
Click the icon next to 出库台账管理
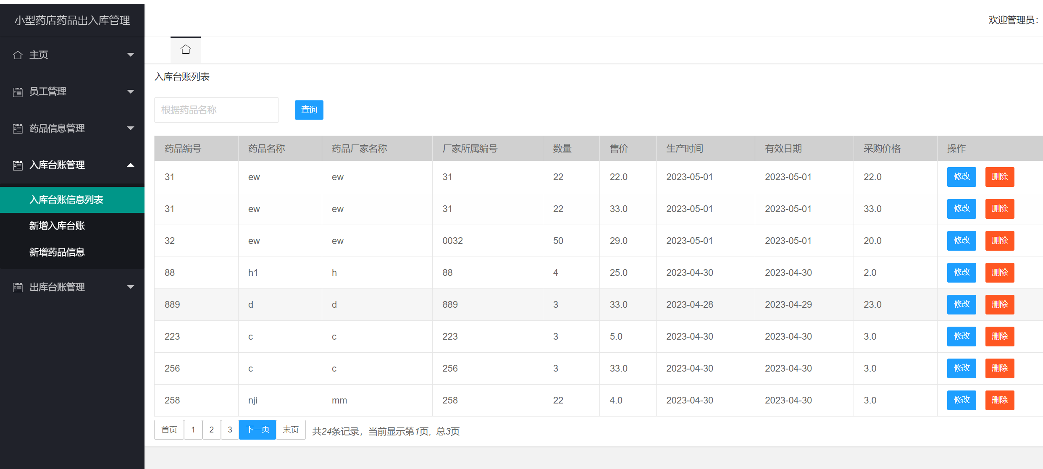click(x=18, y=287)
